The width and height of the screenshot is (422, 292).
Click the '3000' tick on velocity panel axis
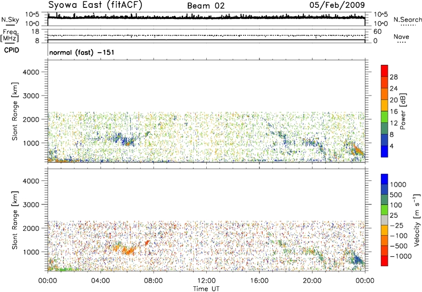pos(31,205)
